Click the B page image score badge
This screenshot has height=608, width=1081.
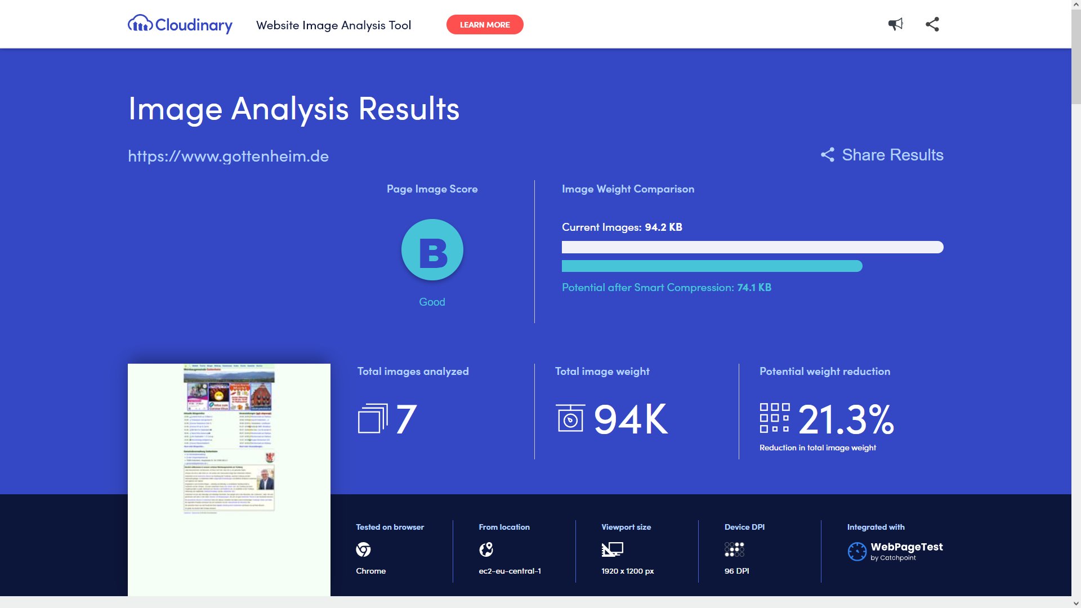(432, 250)
